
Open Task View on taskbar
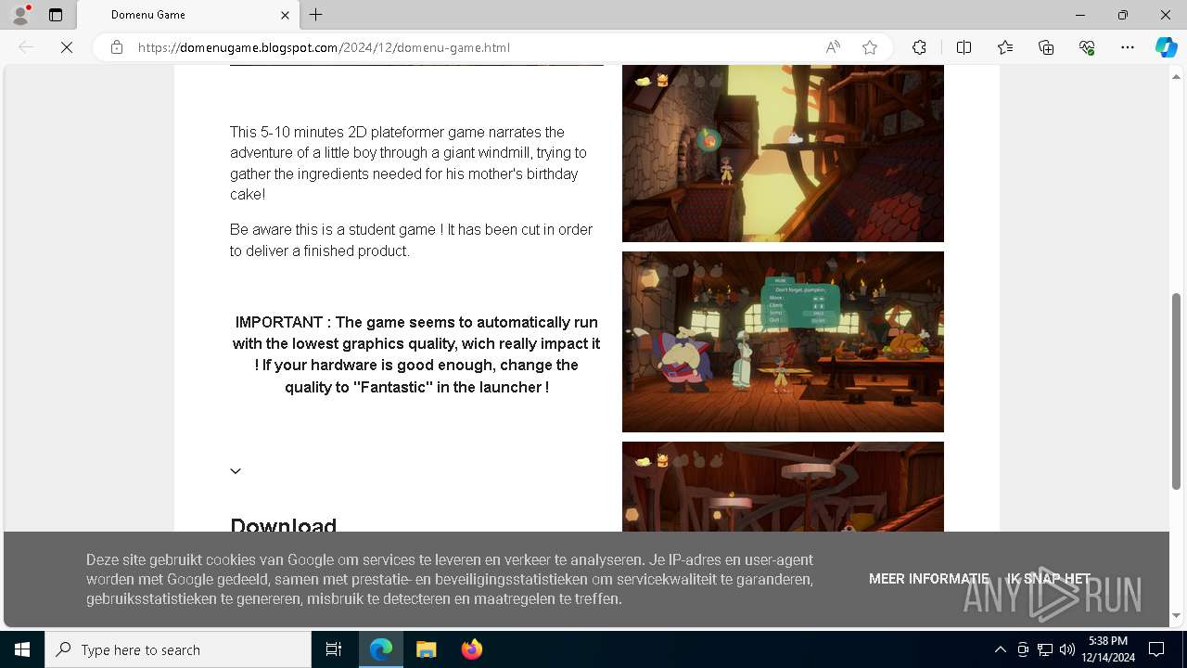tap(334, 649)
